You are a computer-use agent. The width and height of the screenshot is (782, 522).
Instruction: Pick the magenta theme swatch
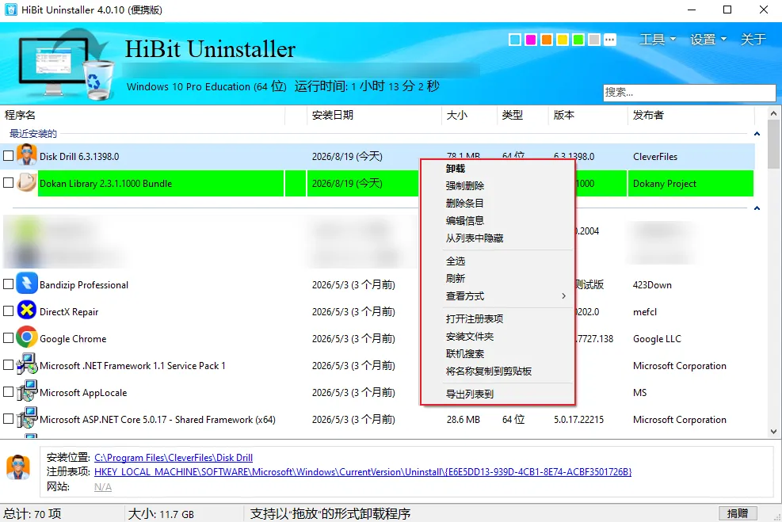531,40
